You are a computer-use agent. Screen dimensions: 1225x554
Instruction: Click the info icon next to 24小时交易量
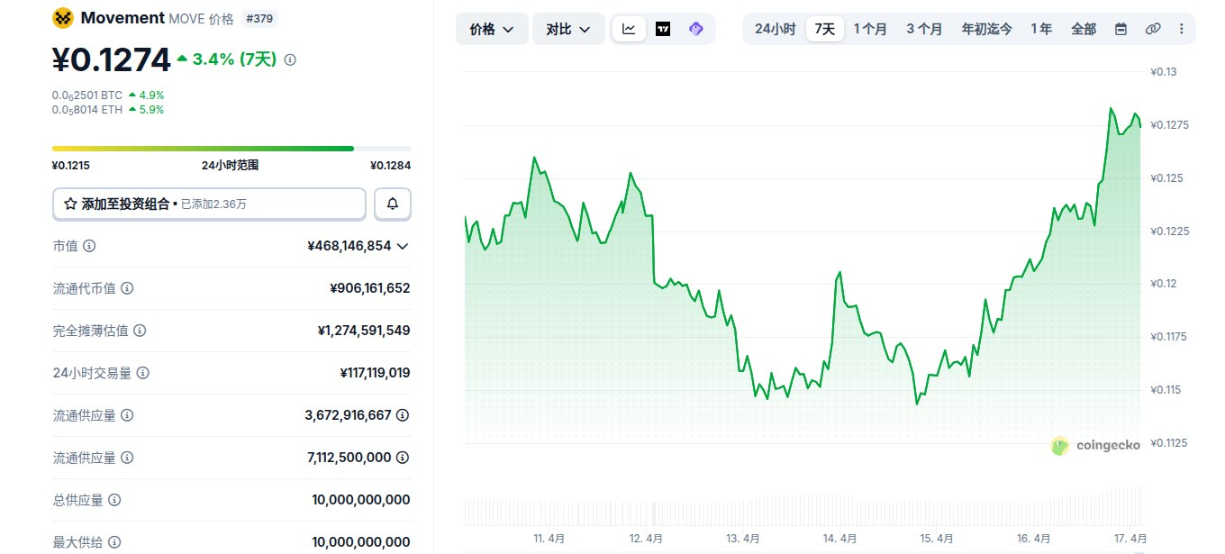click(143, 373)
